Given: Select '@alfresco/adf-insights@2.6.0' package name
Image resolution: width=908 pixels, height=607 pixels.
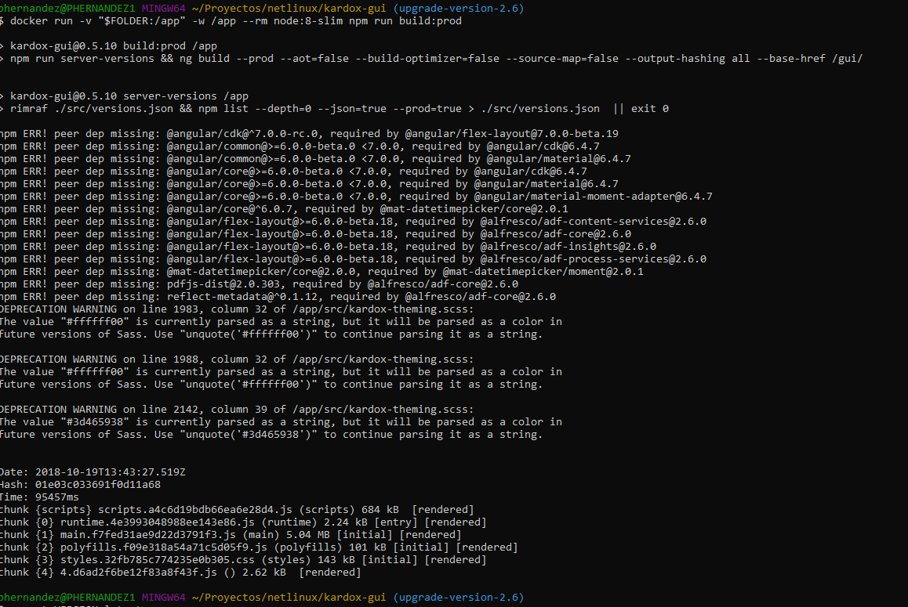Looking at the screenshot, I should coord(568,247).
